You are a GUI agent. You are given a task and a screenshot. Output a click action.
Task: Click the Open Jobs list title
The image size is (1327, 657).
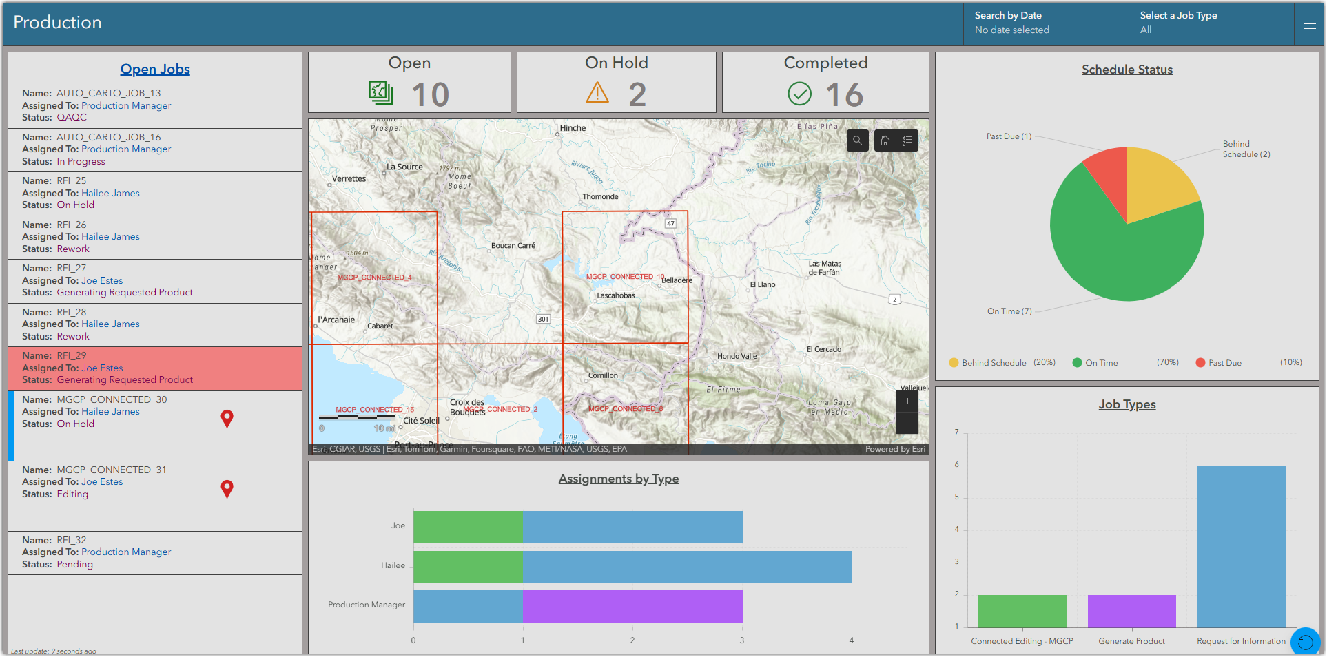155,69
